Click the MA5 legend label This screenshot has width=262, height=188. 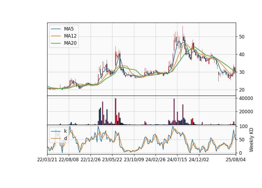coord(69,29)
